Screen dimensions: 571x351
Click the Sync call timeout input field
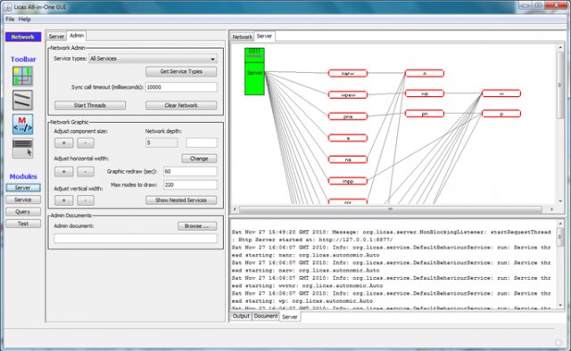coord(181,87)
